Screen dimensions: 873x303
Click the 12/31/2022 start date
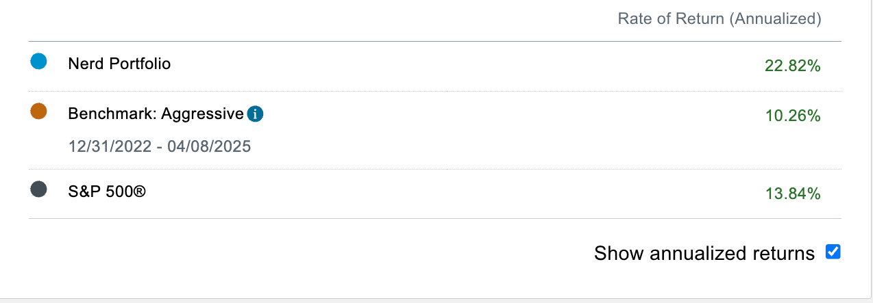pyautogui.click(x=108, y=146)
